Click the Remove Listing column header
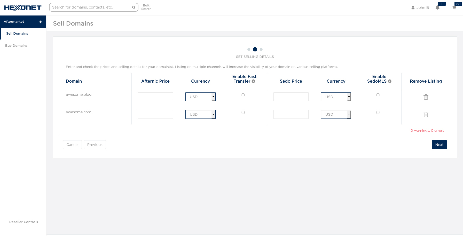Image resolution: width=463 pixels, height=236 pixels. [426, 81]
